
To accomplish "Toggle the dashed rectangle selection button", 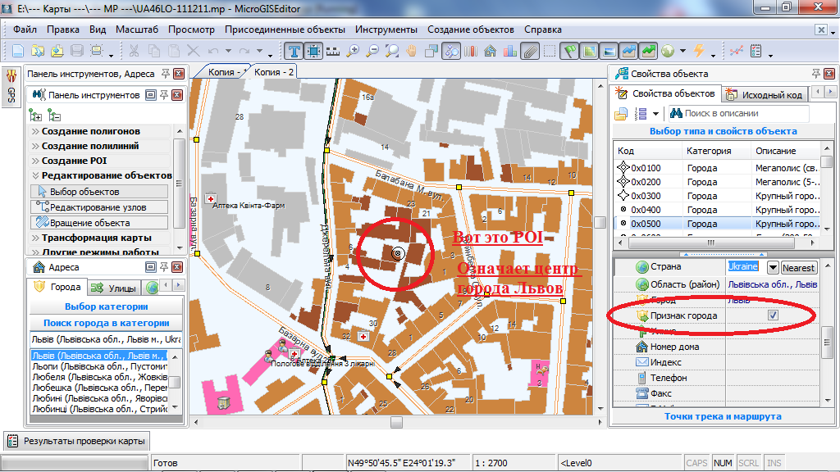I will (x=550, y=51).
